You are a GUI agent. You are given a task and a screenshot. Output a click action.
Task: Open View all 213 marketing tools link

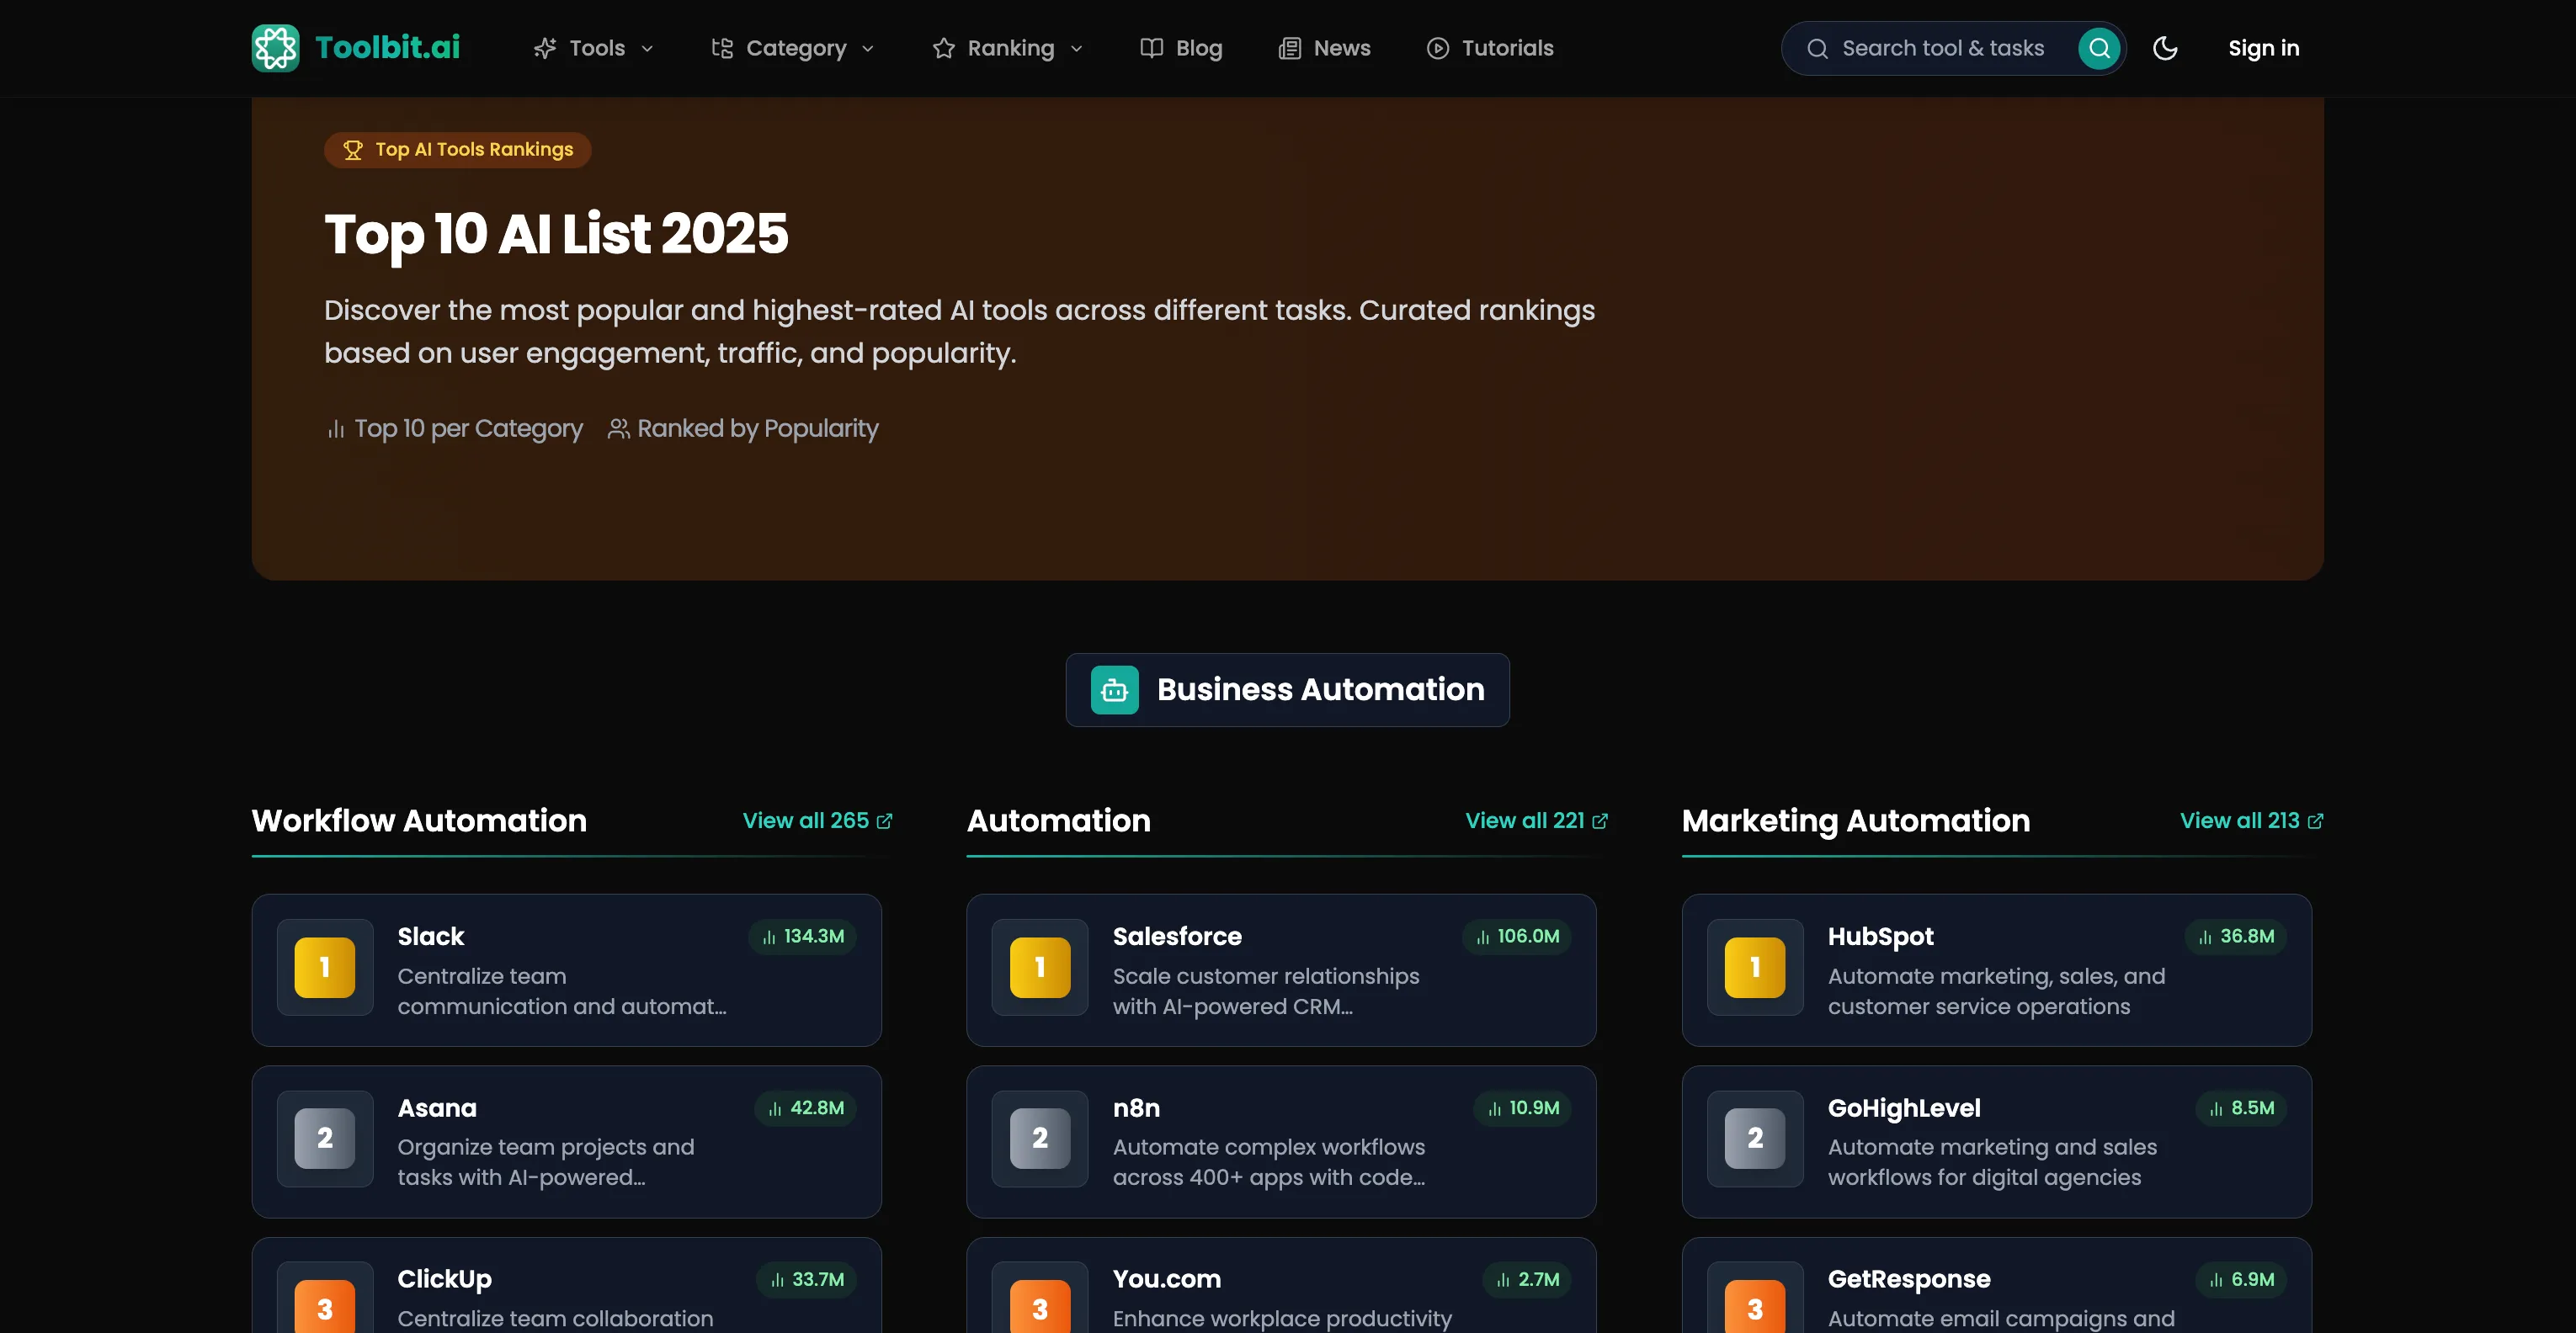(2250, 821)
